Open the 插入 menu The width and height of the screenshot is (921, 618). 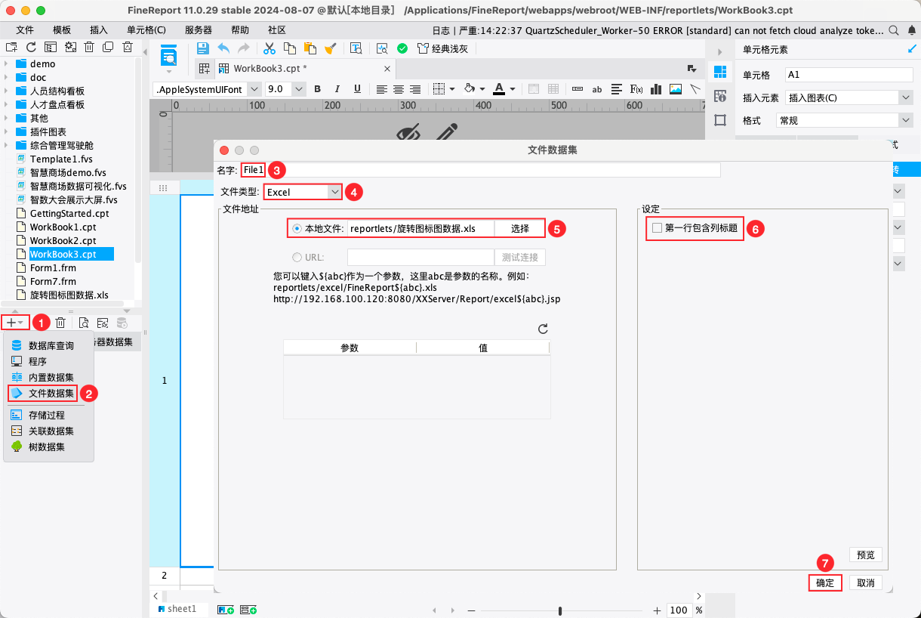(x=99, y=30)
